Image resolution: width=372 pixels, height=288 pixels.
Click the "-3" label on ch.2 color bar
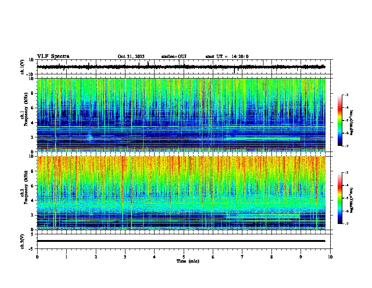click(346, 173)
